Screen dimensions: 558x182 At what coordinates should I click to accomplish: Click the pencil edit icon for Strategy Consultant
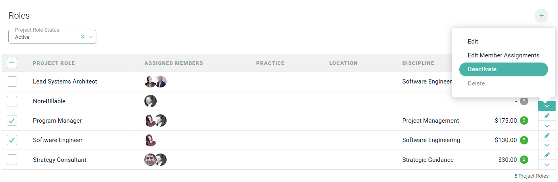pos(547,155)
